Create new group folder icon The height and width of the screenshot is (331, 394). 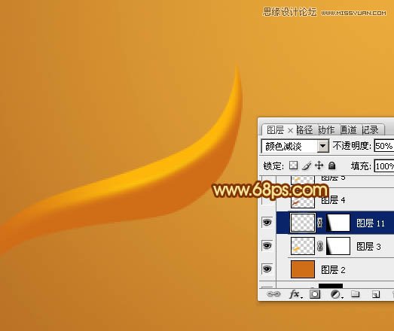click(356, 293)
